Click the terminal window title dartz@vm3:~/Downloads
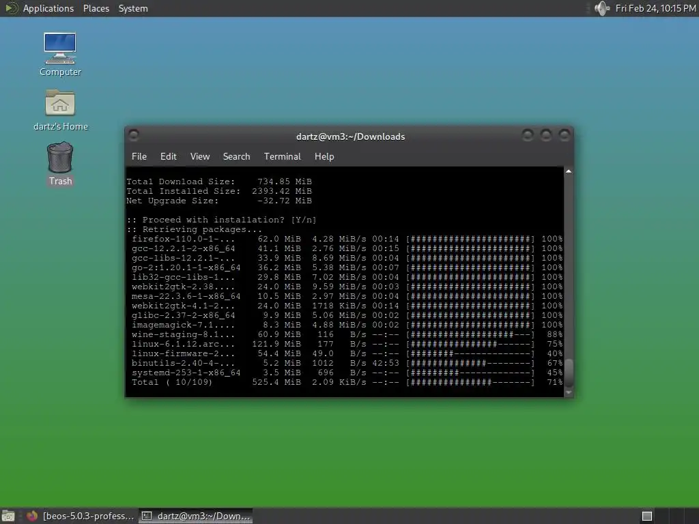This screenshot has height=524, width=699. [x=350, y=136]
